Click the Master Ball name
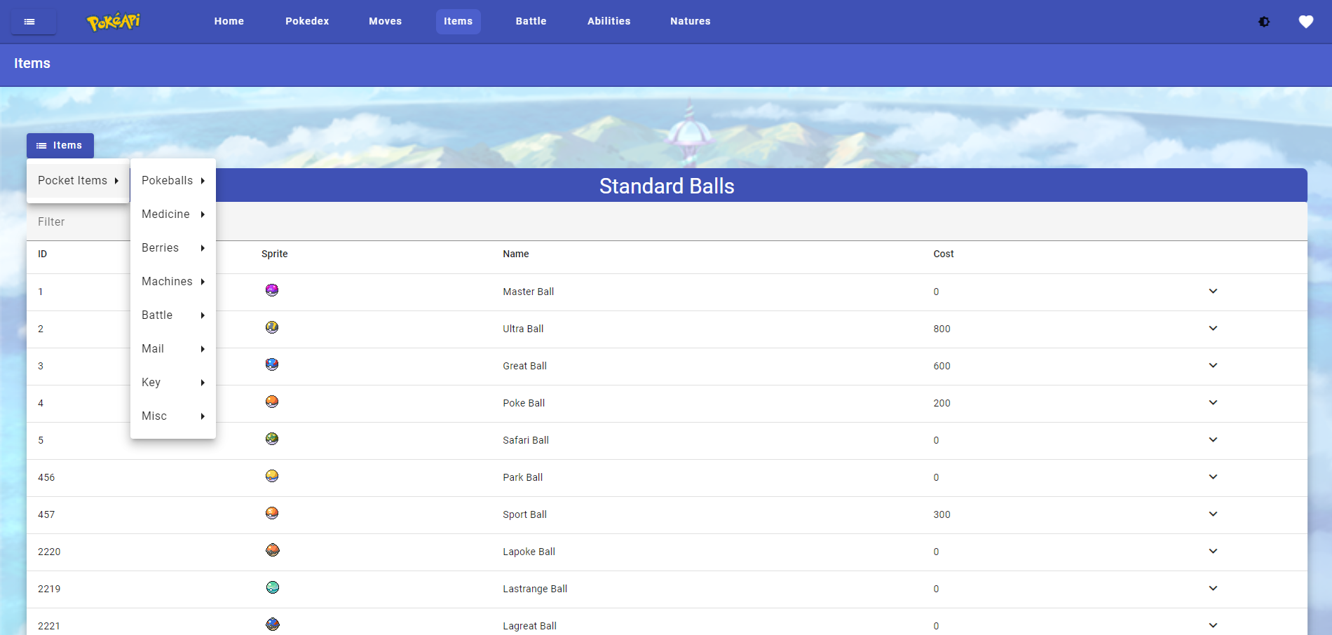Viewport: 1332px width, 635px height. click(529, 292)
